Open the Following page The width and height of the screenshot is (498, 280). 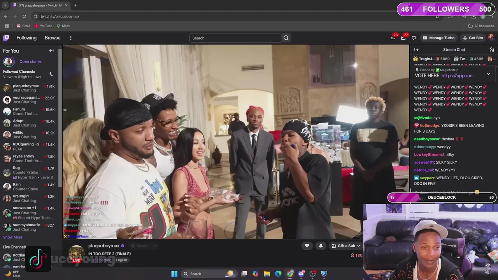[26, 38]
